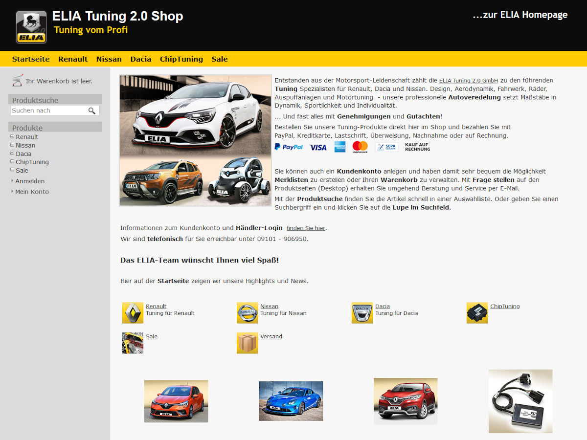Click the SEPA Lastschrift logo
587x440 pixels.
pyautogui.click(x=386, y=147)
